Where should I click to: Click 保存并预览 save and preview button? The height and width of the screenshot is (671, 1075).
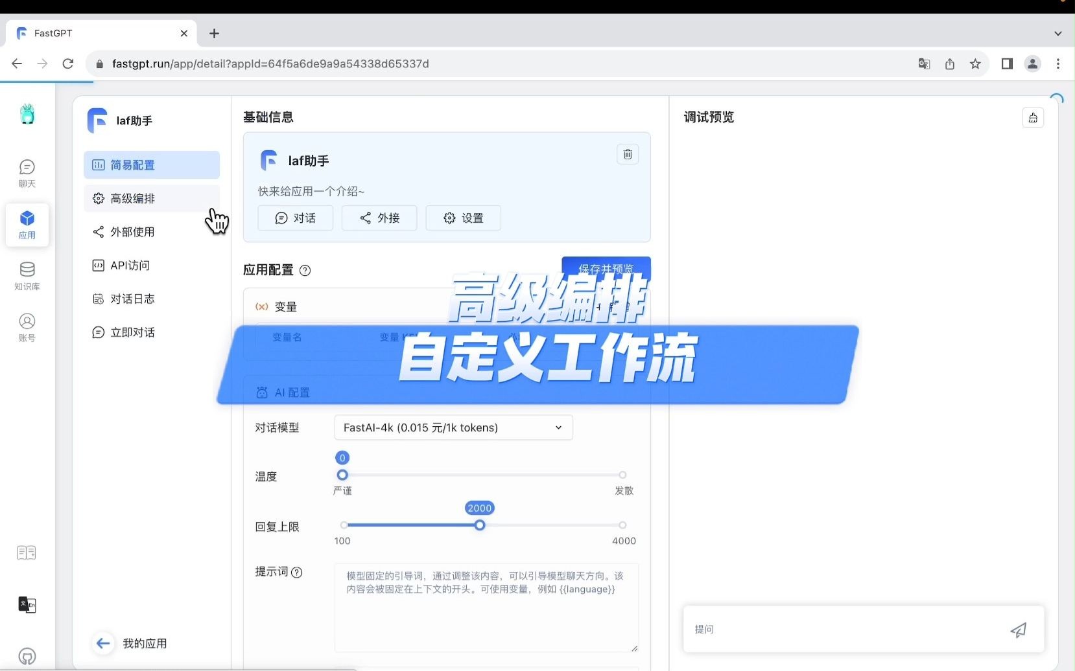coord(606,269)
